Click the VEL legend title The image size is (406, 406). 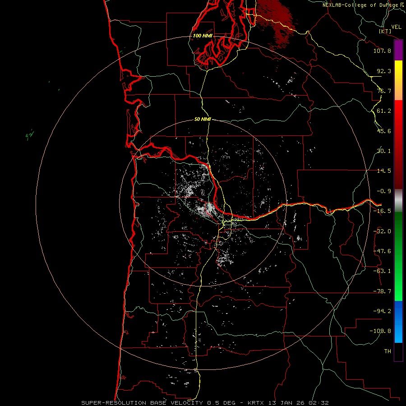click(396, 27)
